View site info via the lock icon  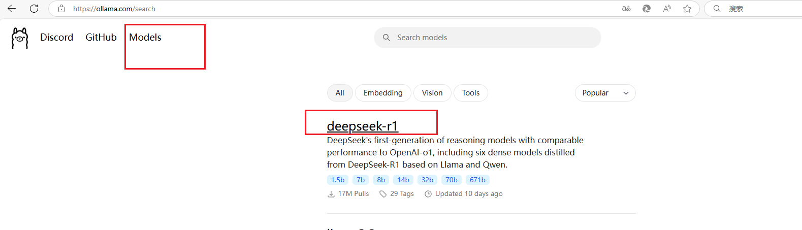(x=61, y=9)
